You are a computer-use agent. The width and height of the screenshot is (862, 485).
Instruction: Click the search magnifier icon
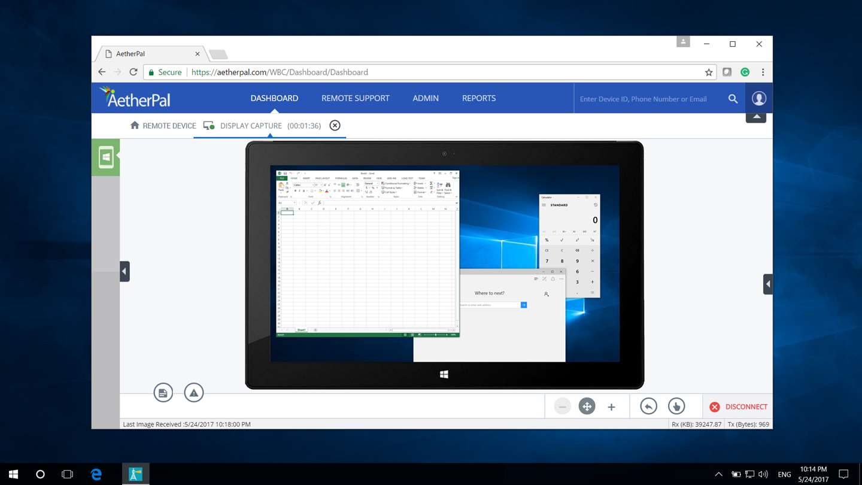(733, 99)
